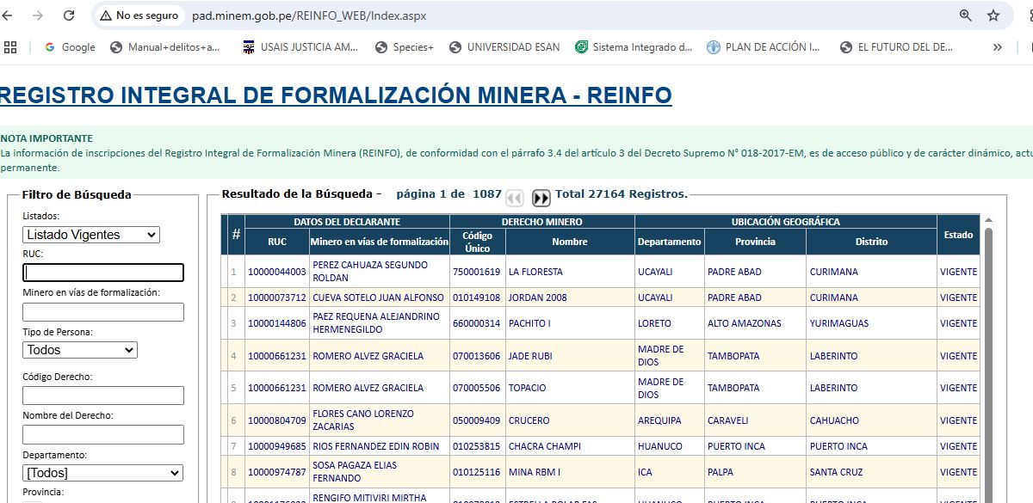Go to next results page arrow

(x=541, y=199)
